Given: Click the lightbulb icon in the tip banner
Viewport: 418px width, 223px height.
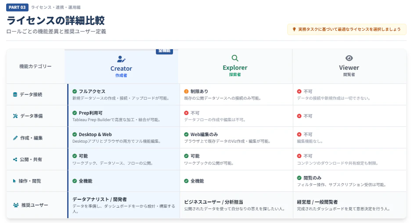Looking at the screenshot, I should [x=294, y=29].
